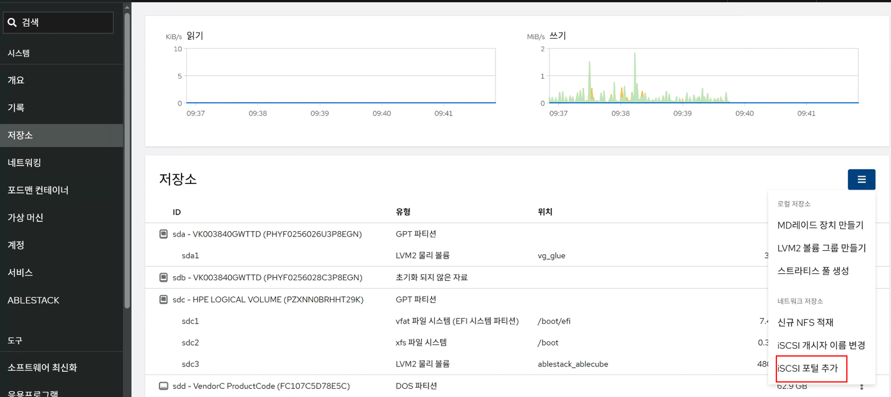Click the disk icon beside sdb

point(163,277)
